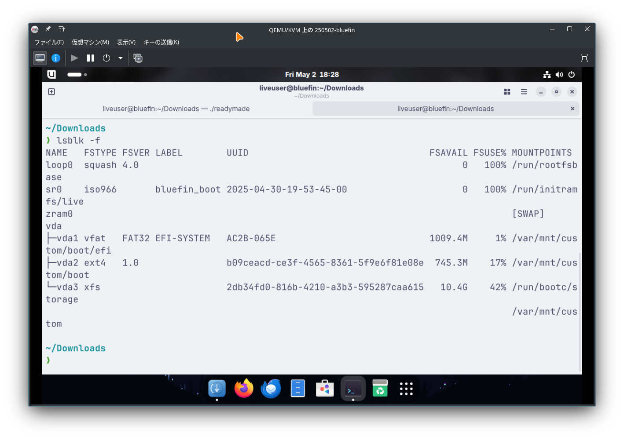Click the '1009.4M' available space value
Viewport: 624px width, 440px height.
click(449, 238)
